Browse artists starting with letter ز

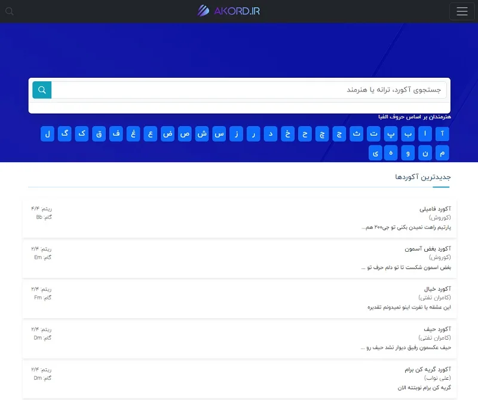click(x=236, y=134)
